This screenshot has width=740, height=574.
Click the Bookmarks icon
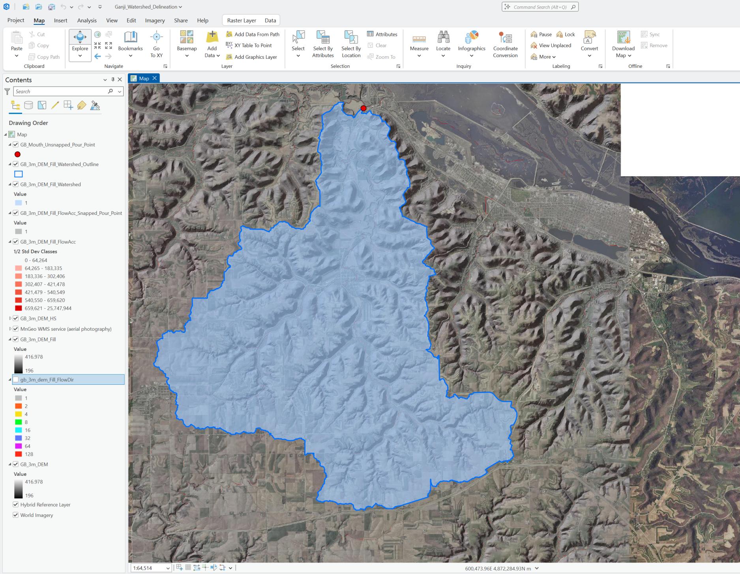click(x=130, y=38)
